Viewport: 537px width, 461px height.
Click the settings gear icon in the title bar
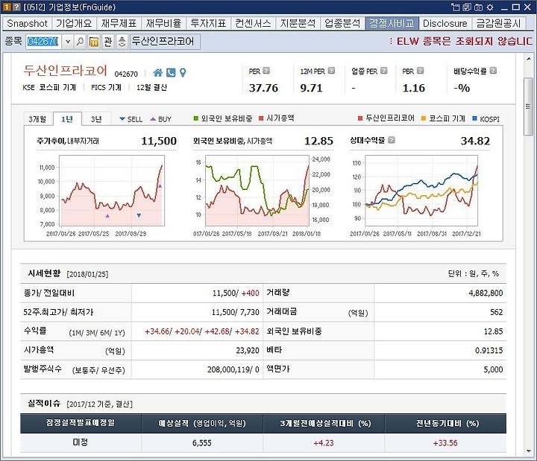pos(490,7)
